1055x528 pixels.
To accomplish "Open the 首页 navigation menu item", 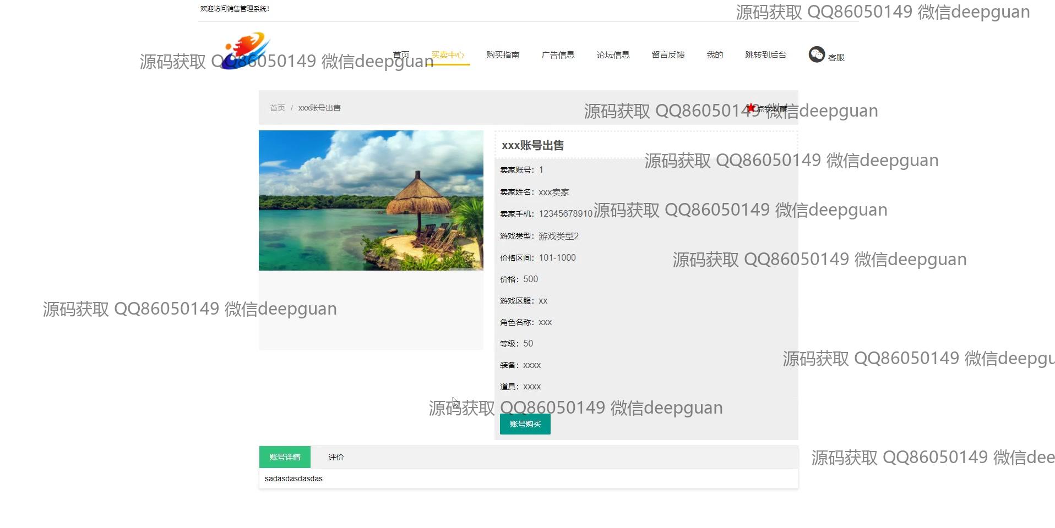I will (401, 54).
